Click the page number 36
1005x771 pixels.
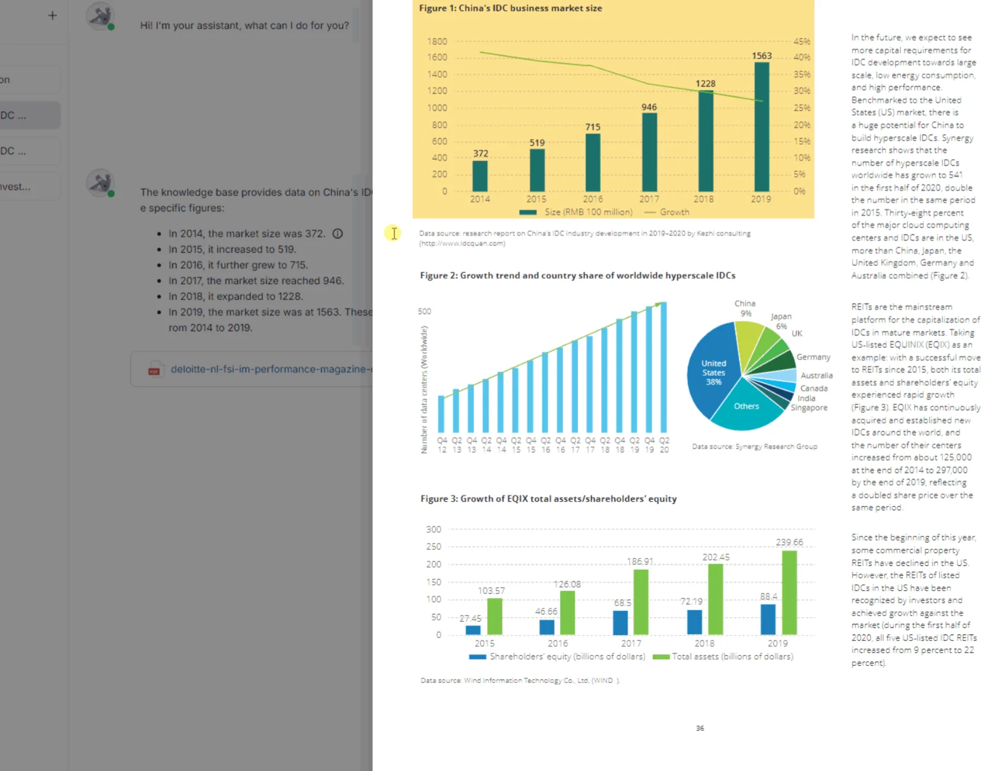(x=700, y=728)
